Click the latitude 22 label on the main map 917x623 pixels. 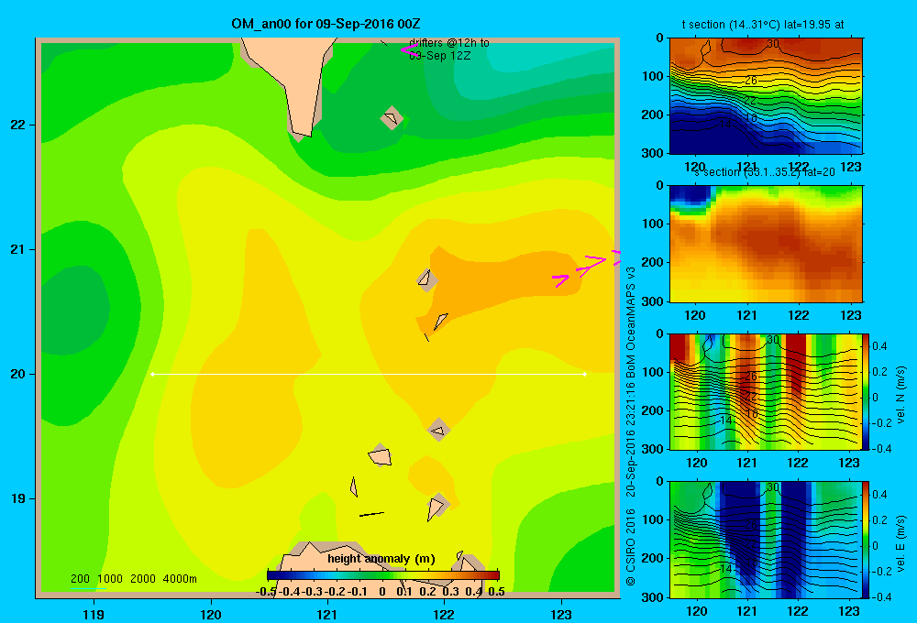tap(18, 126)
